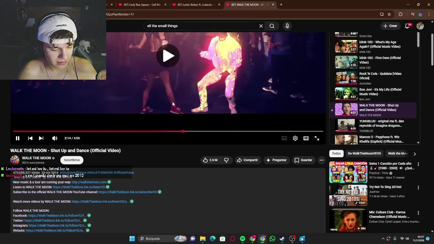Close the WALK THE MOON browser tab

coord(273,5)
